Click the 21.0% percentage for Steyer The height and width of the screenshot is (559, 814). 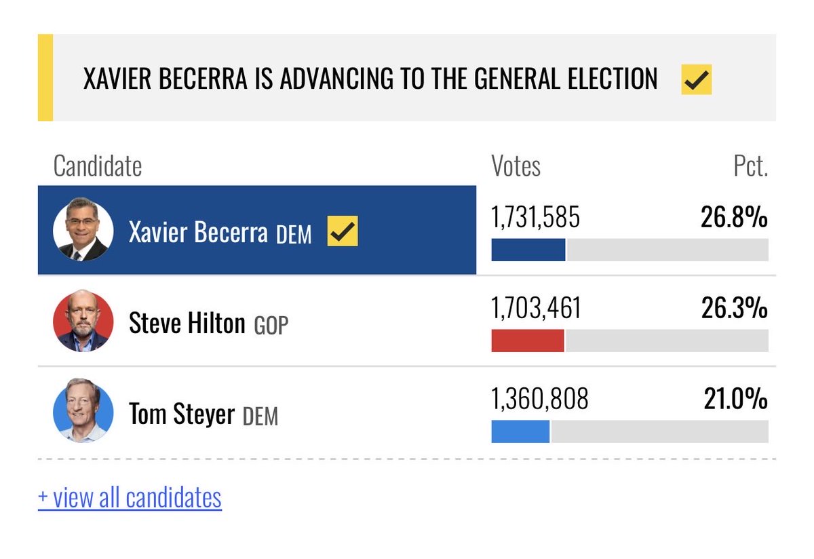736,400
